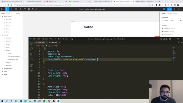The width and height of the screenshot is (183, 103).
Task: Select the Mobile frame layer
Action: 5,75
